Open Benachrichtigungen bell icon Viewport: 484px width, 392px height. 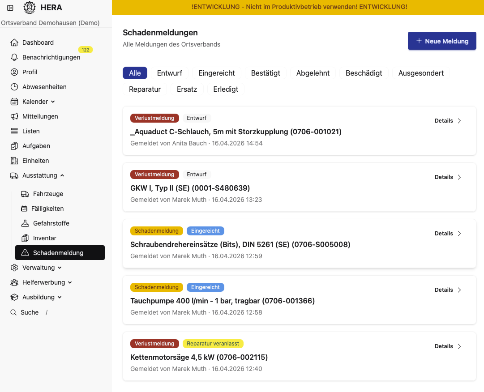pos(14,57)
